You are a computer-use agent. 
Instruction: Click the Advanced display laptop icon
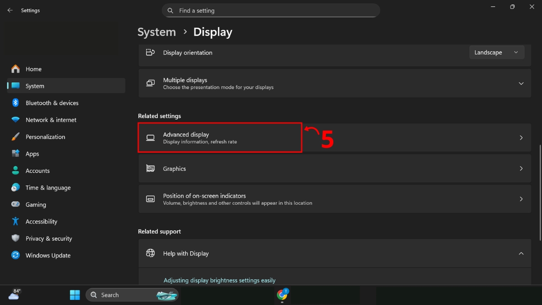coord(150,138)
